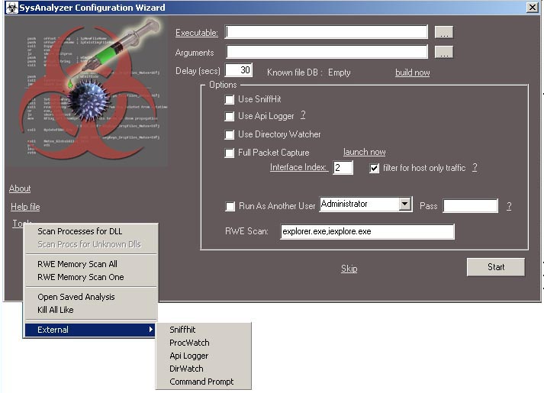Open browse button next to Executable field

click(444, 32)
